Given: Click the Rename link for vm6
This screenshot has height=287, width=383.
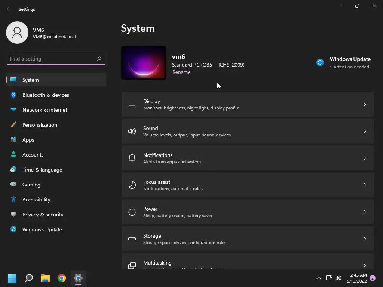Looking at the screenshot, I should tap(181, 72).
